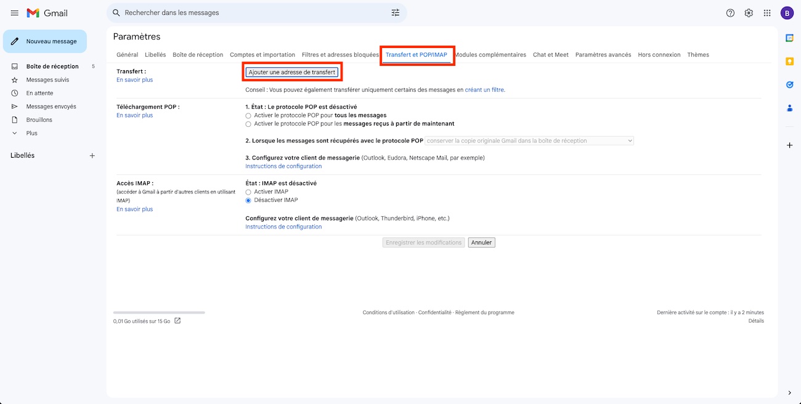The image size is (801, 404).
Task: Open IMAP Instructions de configuration link
Action: (283, 227)
